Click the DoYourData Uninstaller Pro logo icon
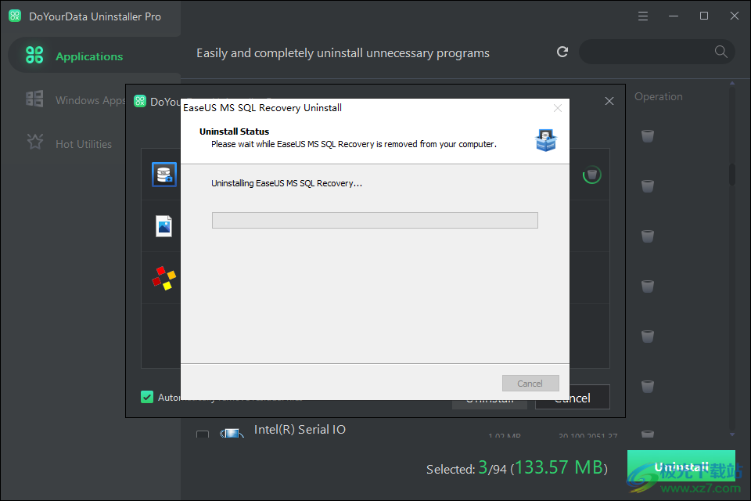Screen dimensions: 751x501 coord(15,16)
